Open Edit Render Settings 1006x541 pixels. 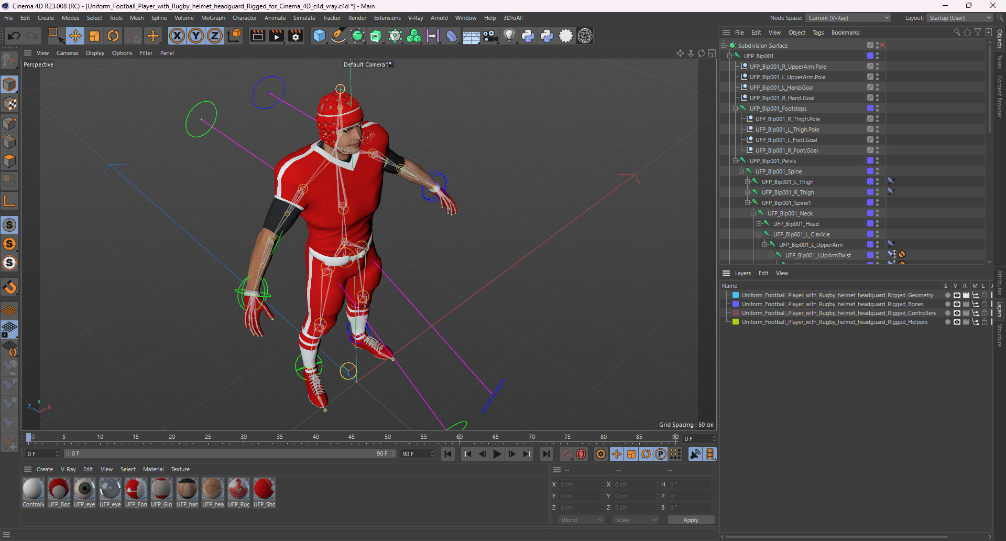296,36
